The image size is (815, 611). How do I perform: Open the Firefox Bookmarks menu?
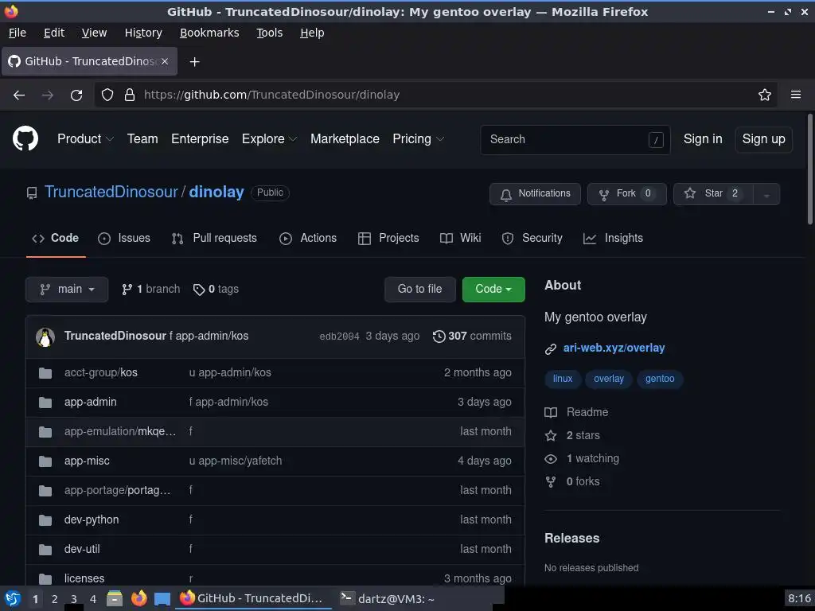tap(209, 33)
